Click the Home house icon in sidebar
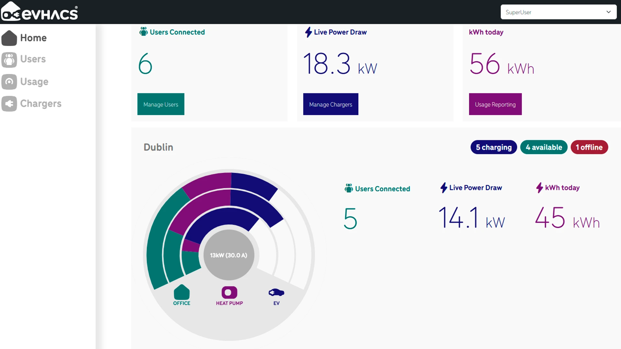This screenshot has width=621, height=349. 9,38
